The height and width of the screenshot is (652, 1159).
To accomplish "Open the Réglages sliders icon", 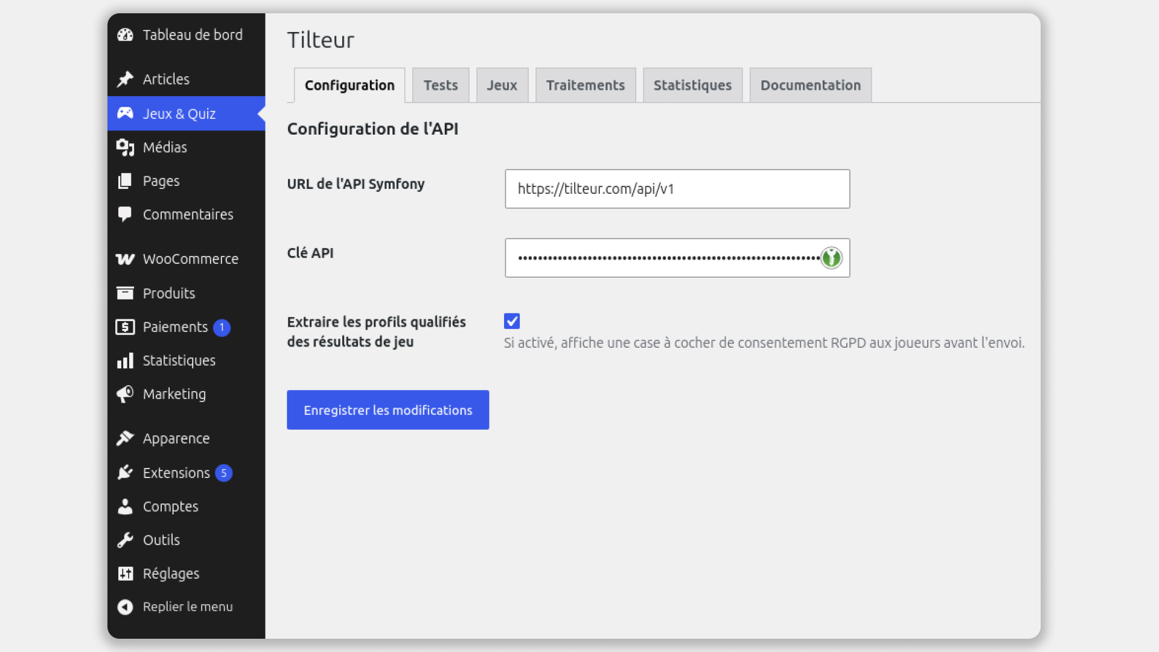I will [x=125, y=574].
